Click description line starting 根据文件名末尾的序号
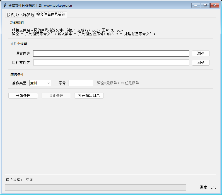The width and height of the screenshot is (222, 195). pos(67,30)
